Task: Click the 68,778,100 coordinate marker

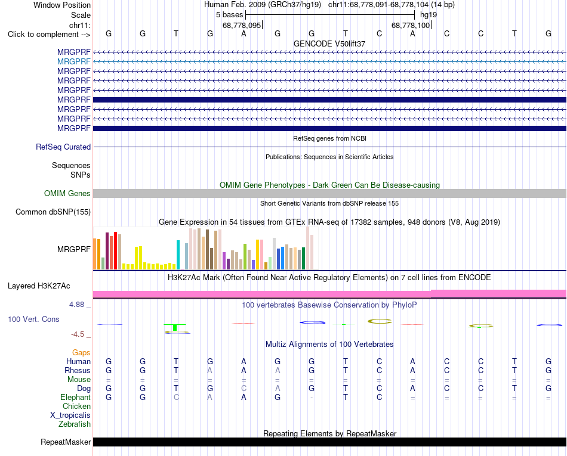Action: click(411, 25)
